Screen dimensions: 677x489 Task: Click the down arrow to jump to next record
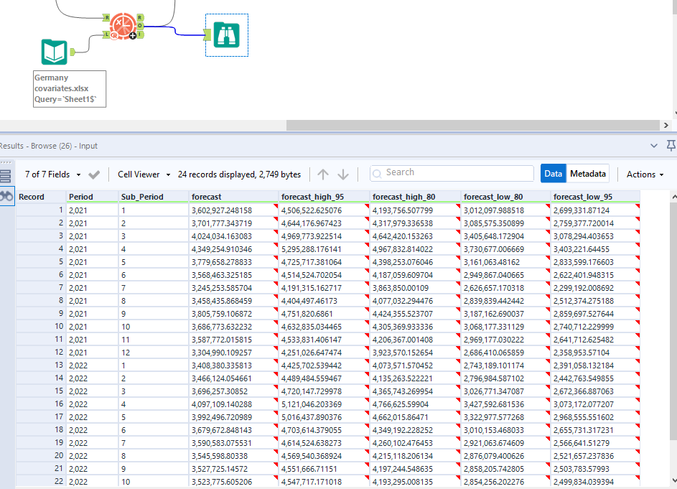342,173
